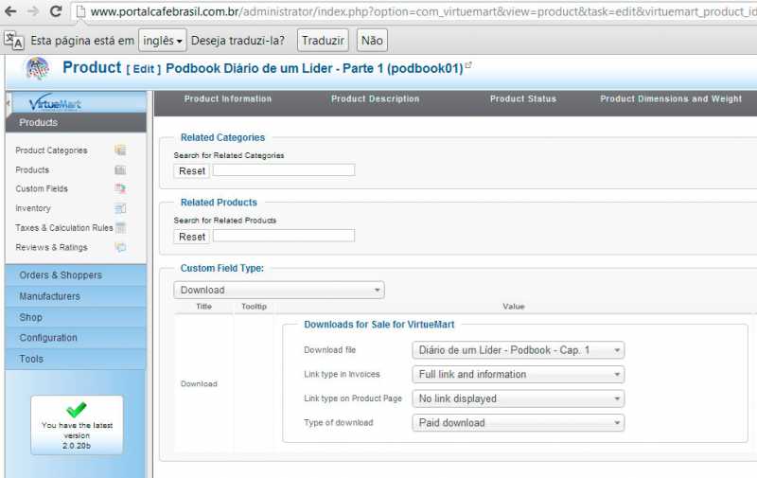Reset the Related Categories search
Viewport: 757px width, 478px height.
point(192,171)
